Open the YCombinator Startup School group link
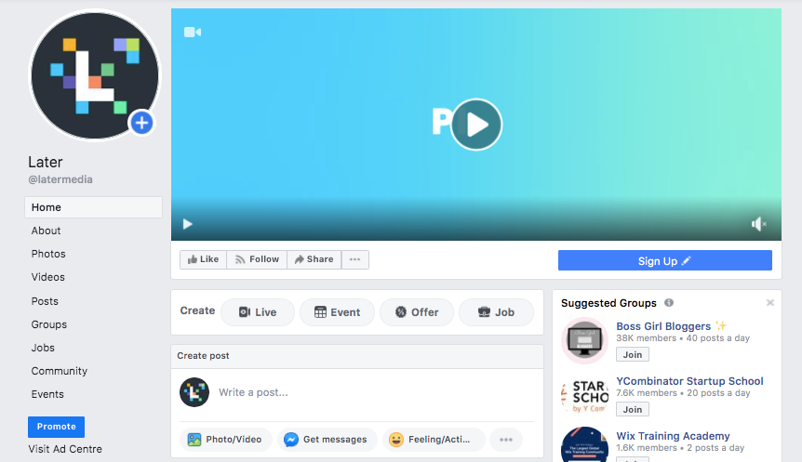This screenshot has width=802, height=462. (x=689, y=381)
